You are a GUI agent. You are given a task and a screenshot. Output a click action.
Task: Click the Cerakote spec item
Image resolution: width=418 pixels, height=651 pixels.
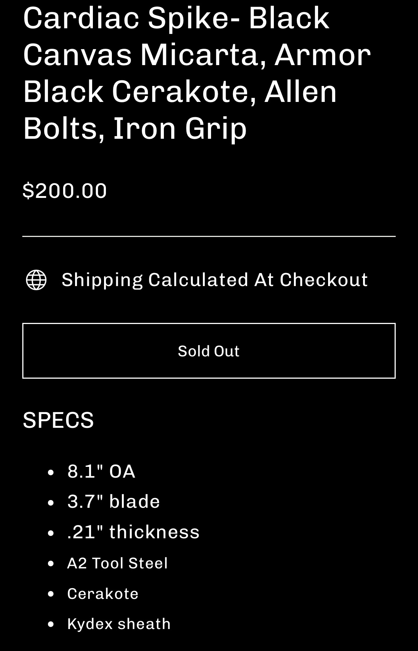coord(103,594)
